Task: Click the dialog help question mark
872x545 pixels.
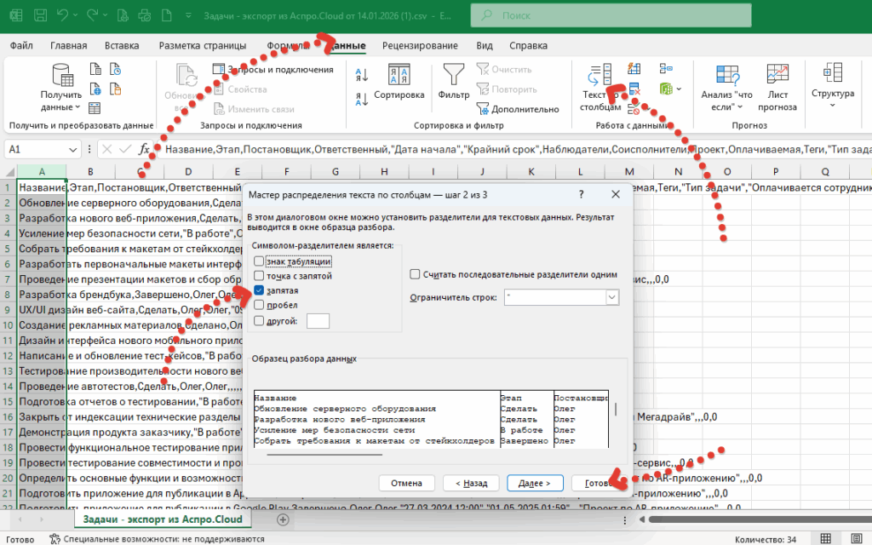Action: [580, 195]
